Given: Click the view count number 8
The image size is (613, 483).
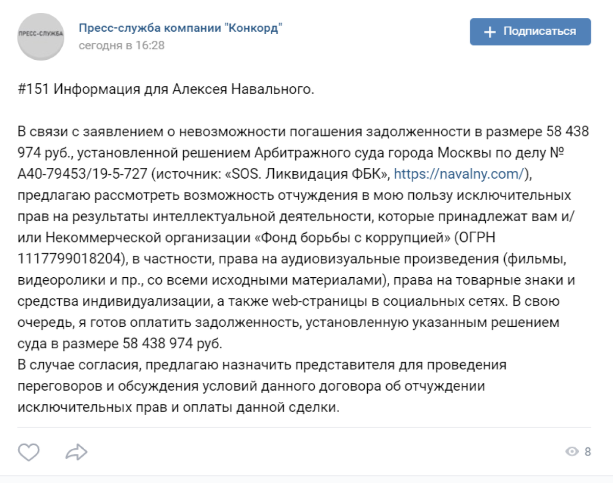Looking at the screenshot, I should coord(587,451).
